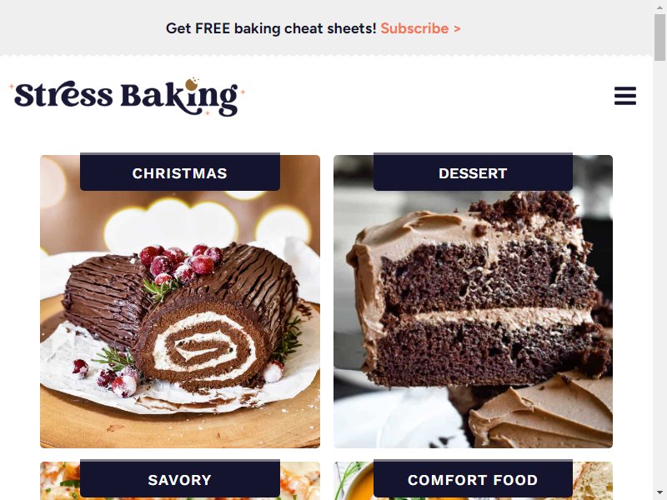Open the Dessert category label

pyautogui.click(x=473, y=172)
